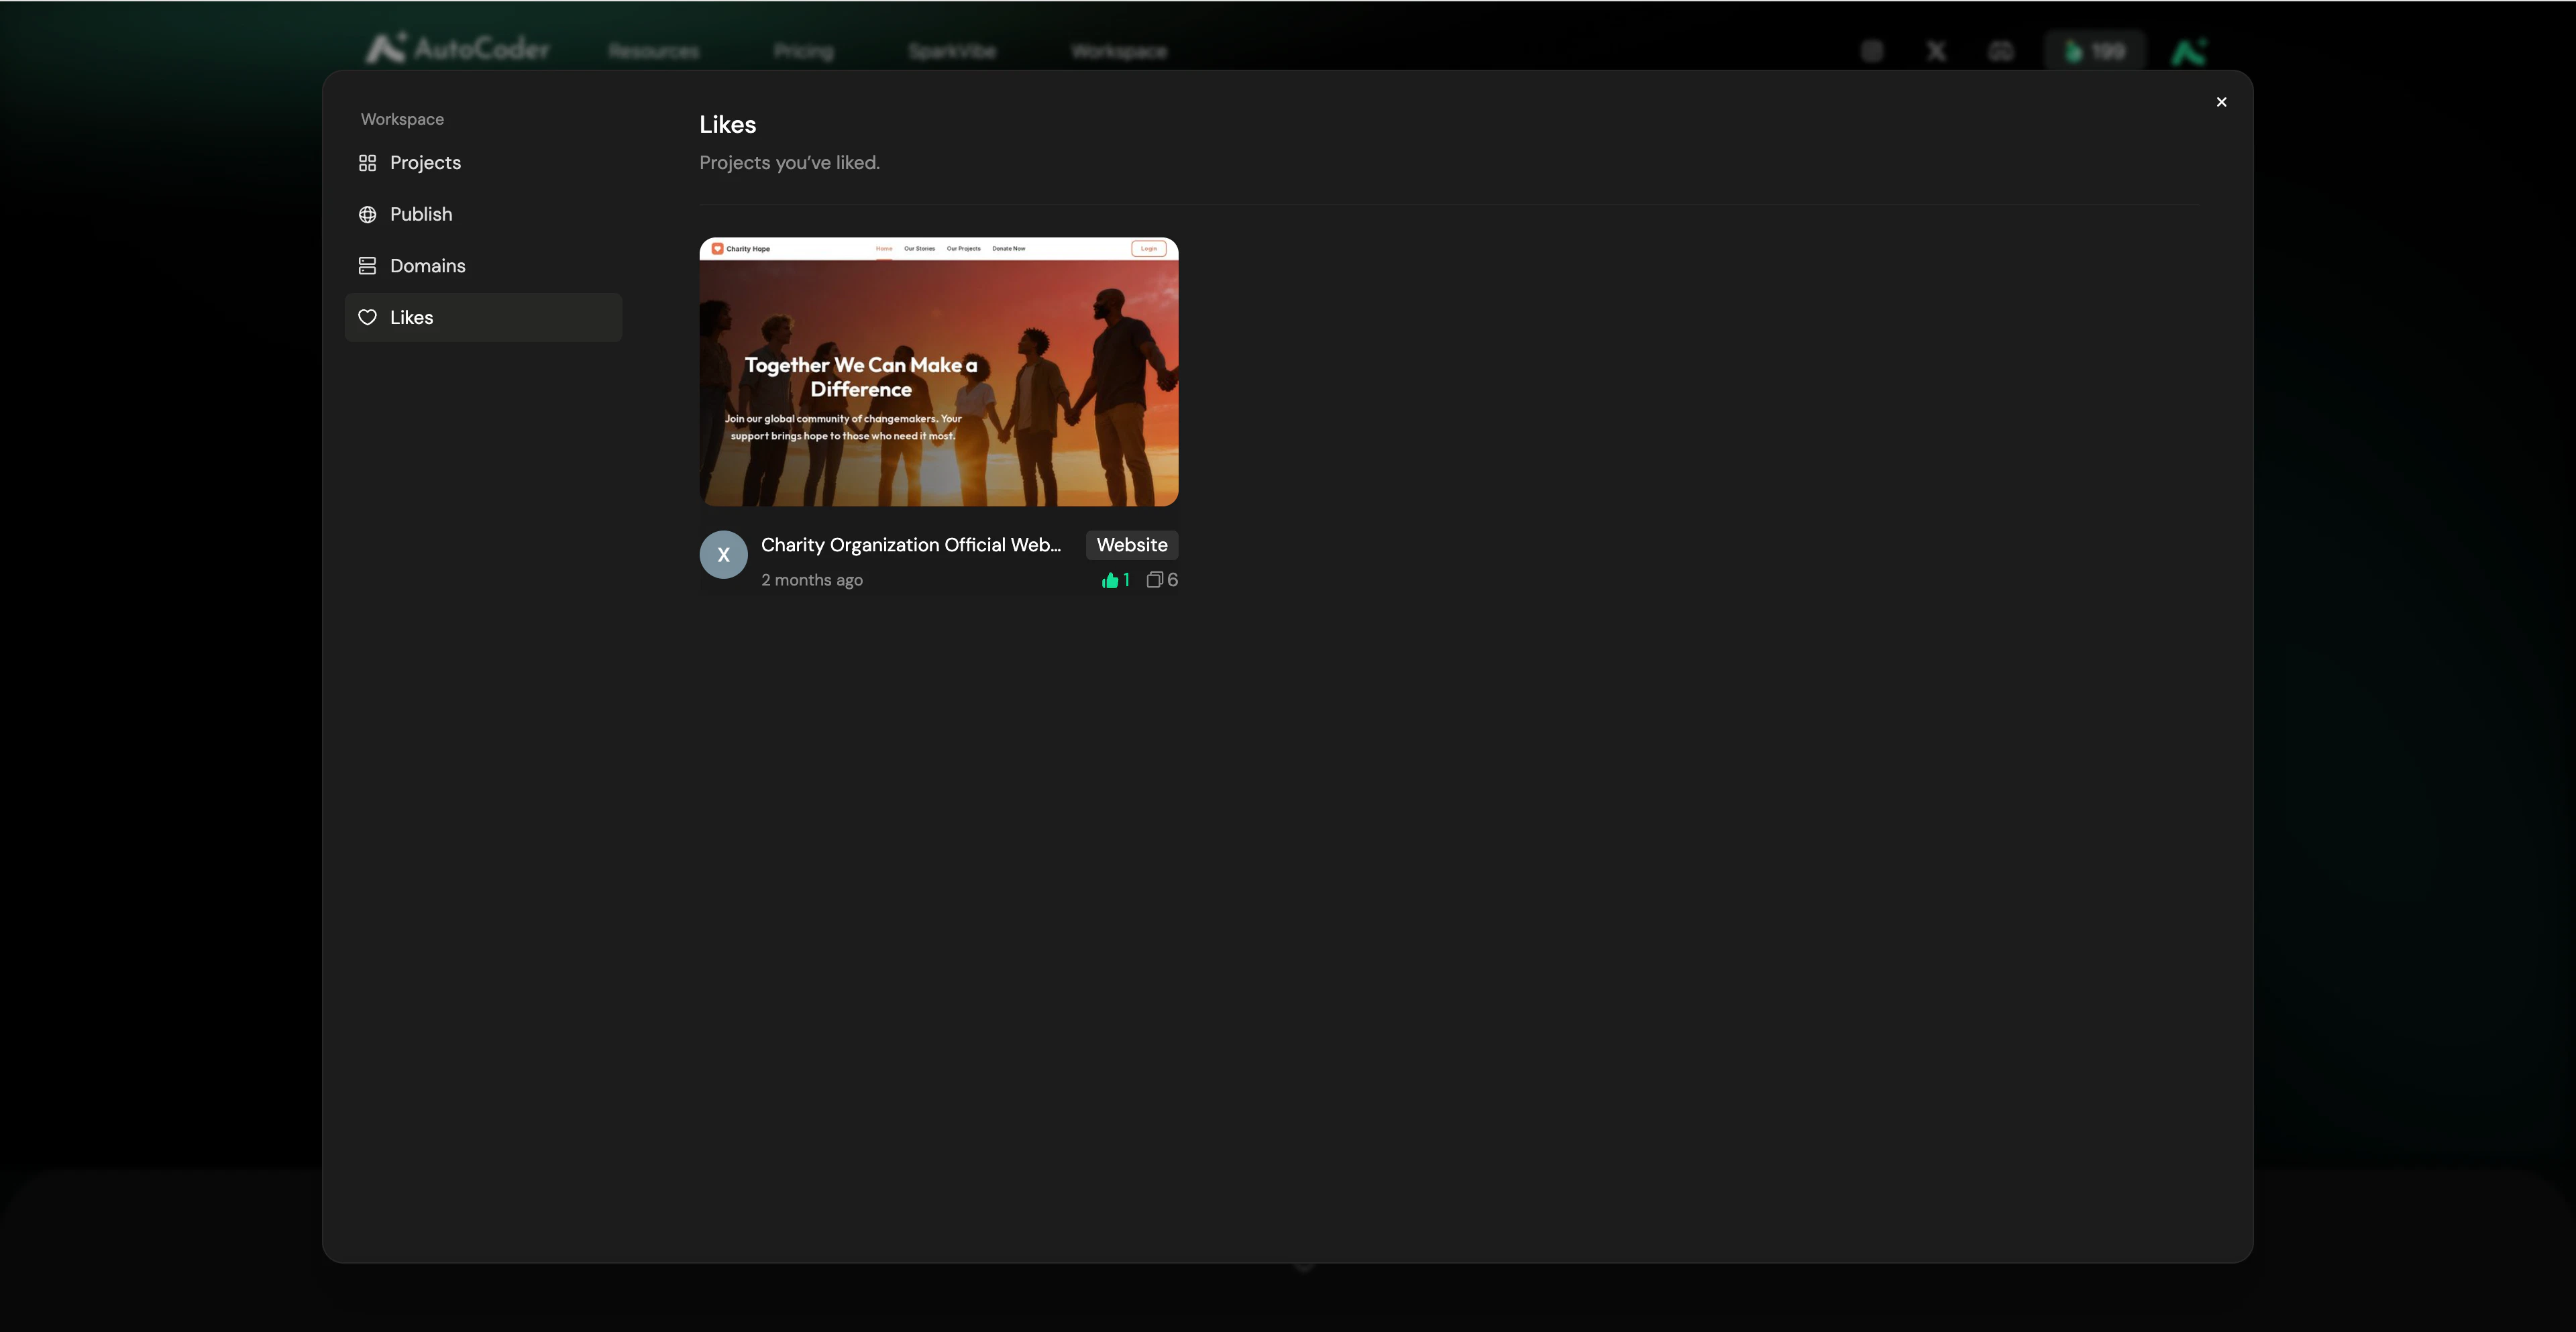
Task: Click the Website tag badge
Action: [x=1131, y=545]
